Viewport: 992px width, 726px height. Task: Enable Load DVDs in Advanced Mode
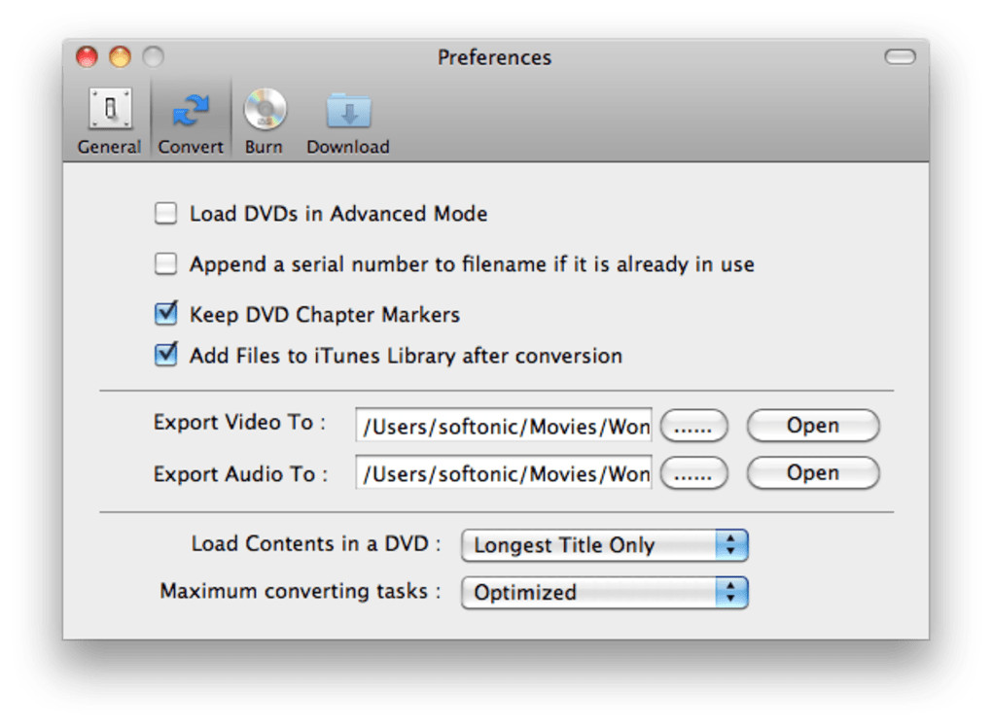(x=166, y=213)
